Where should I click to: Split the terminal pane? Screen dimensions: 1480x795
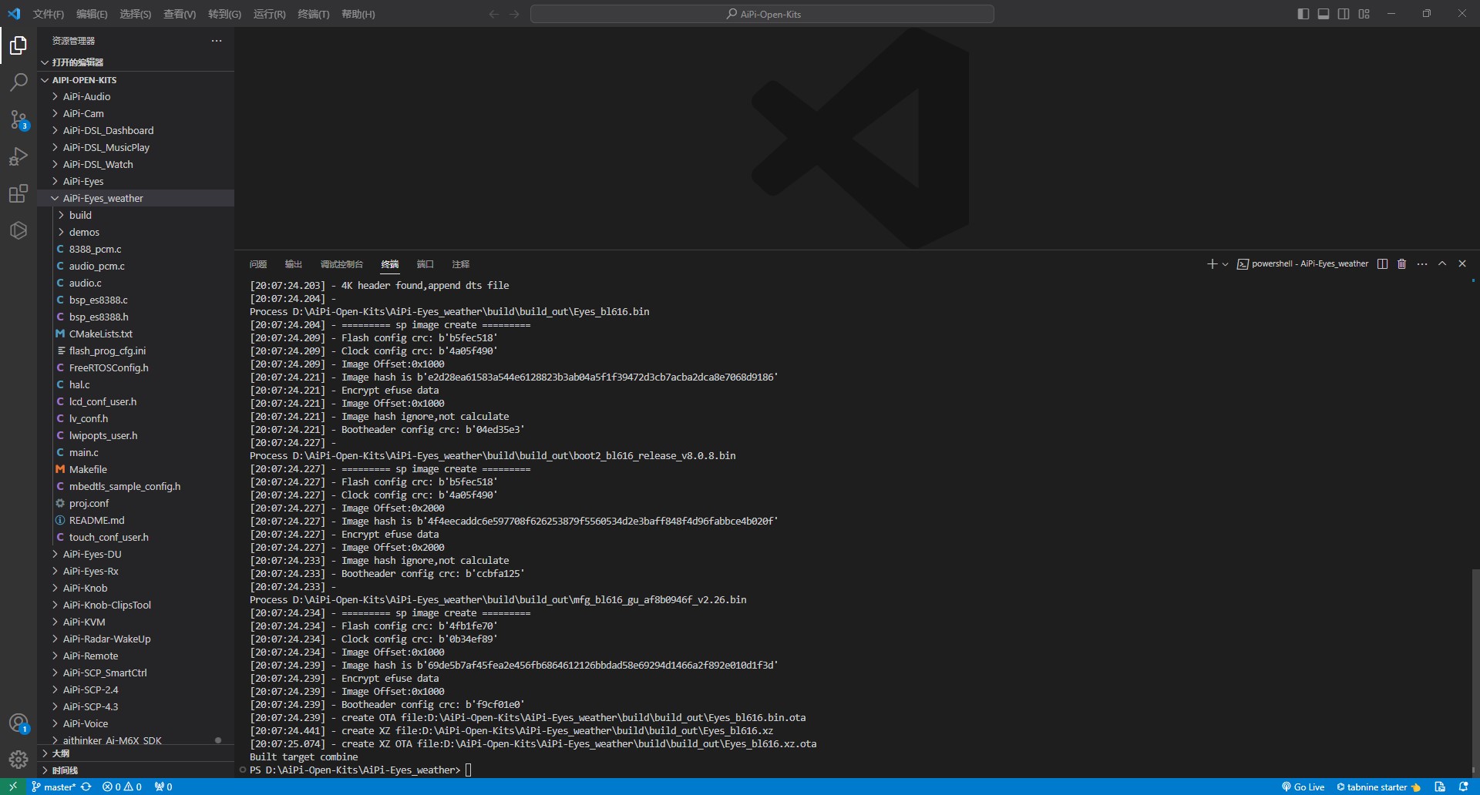click(1382, 264)
